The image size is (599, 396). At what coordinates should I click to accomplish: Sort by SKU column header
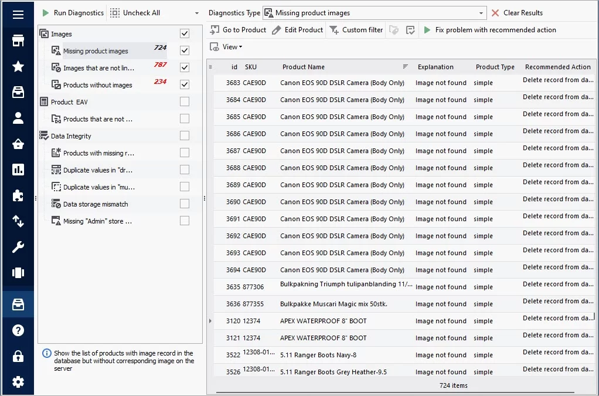tap(251, 67)
